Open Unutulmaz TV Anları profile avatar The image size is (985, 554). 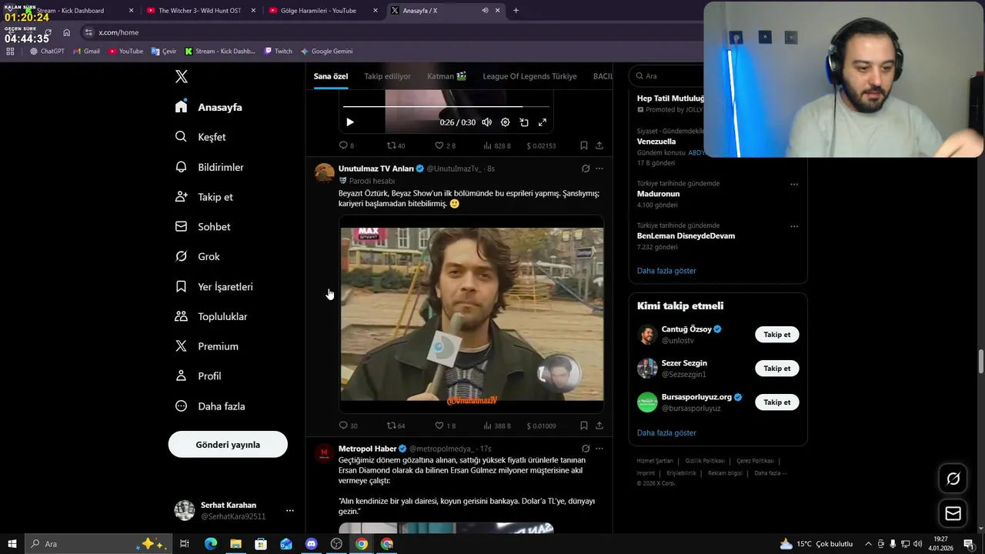click(324, 172)
